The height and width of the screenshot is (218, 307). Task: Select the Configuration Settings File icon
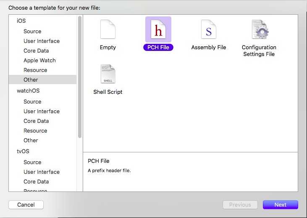pos(259,30)
